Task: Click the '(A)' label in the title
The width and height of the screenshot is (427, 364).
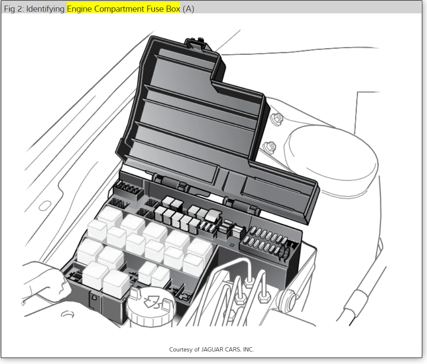Action: [x=188, y=9]
